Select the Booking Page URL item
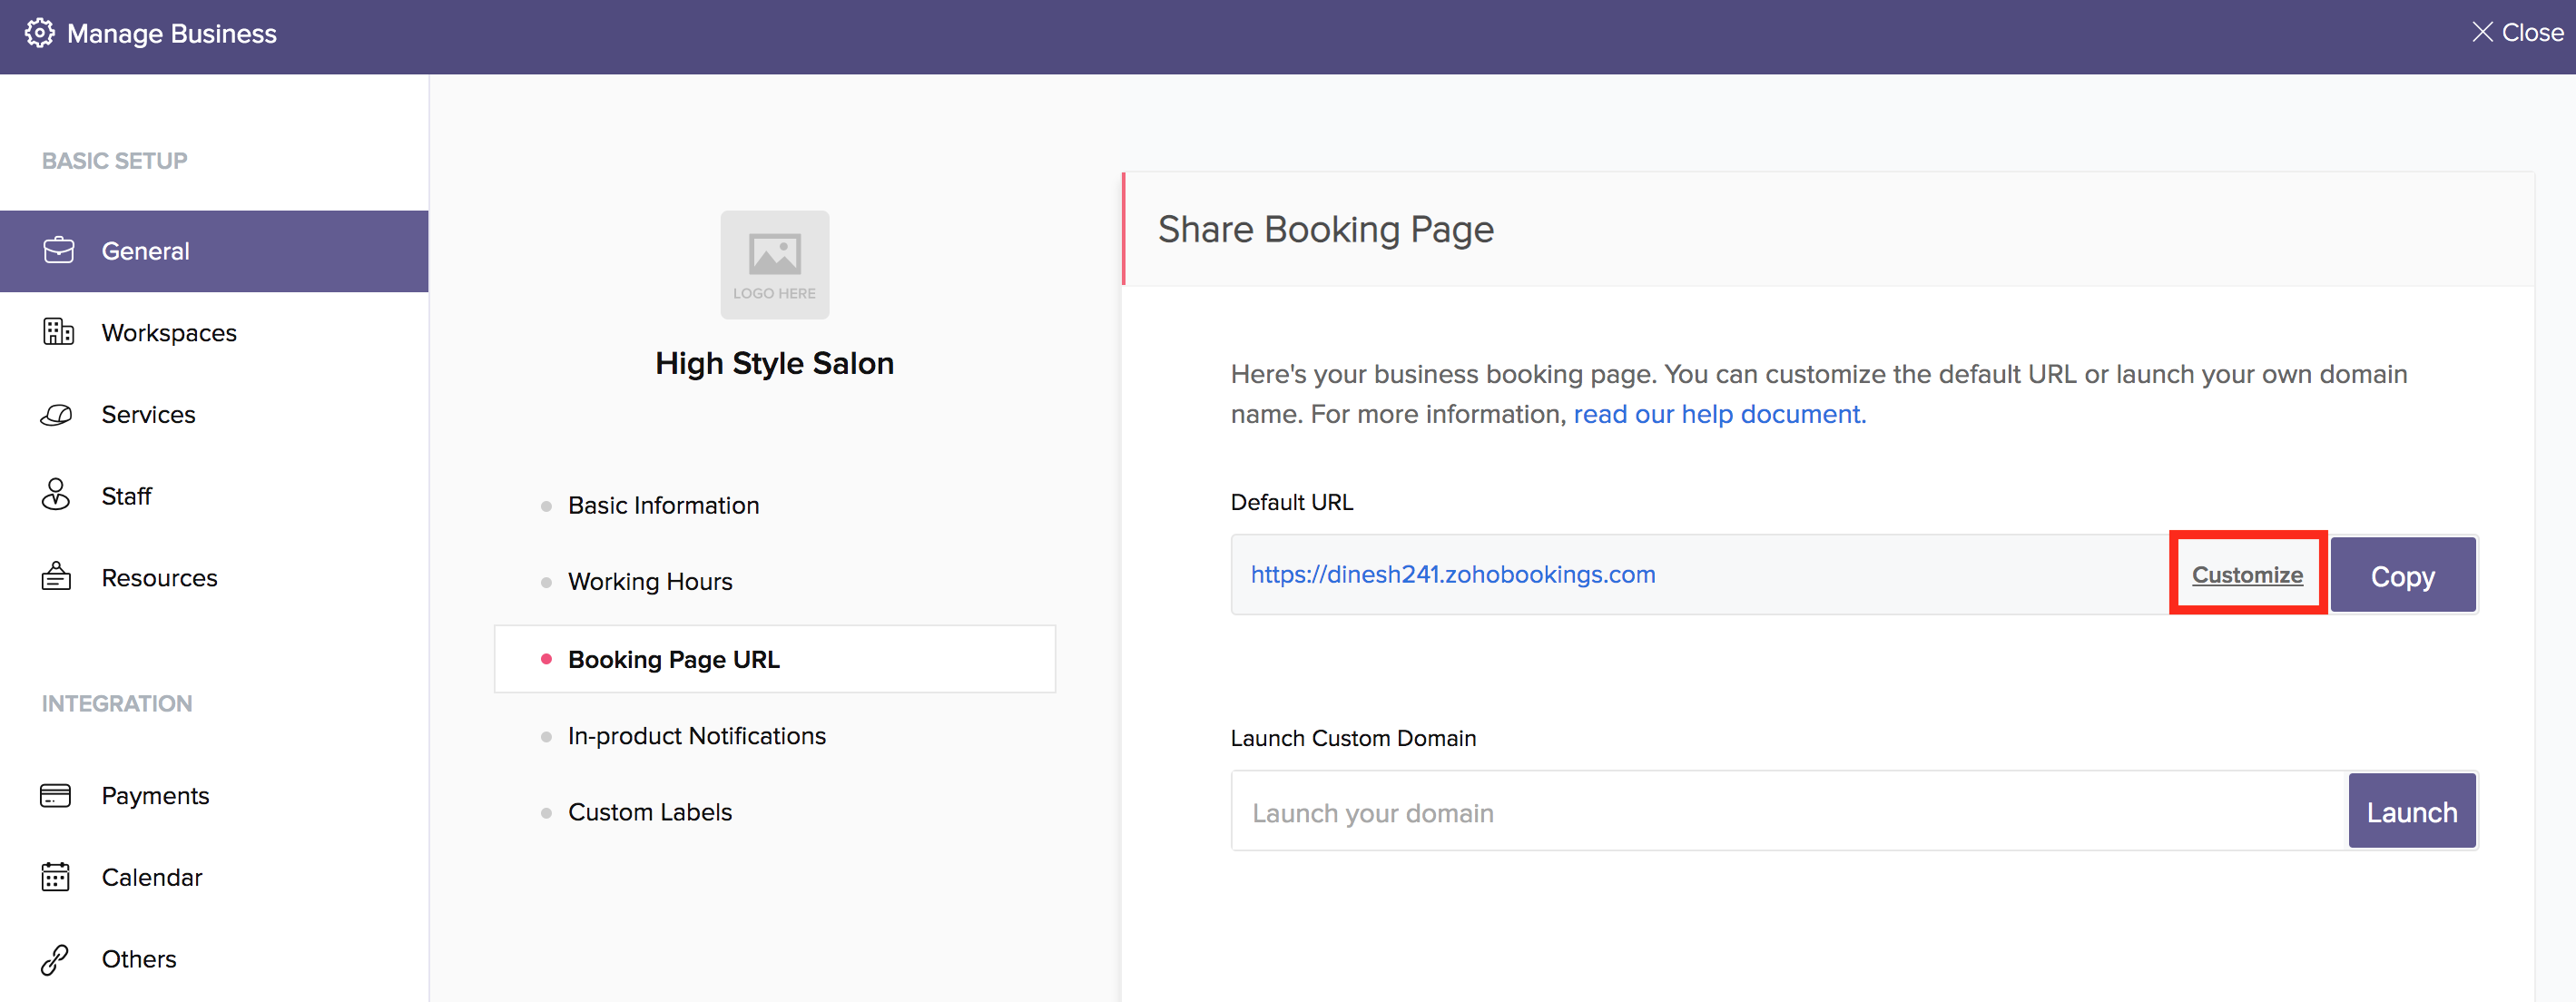Image resolution: width=2576 pixels, height=1002 pixels. click(x=673, y=660)
